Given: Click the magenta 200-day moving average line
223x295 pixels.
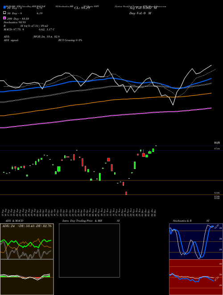Looking at the screenshot, I should [x=105, y=117].
